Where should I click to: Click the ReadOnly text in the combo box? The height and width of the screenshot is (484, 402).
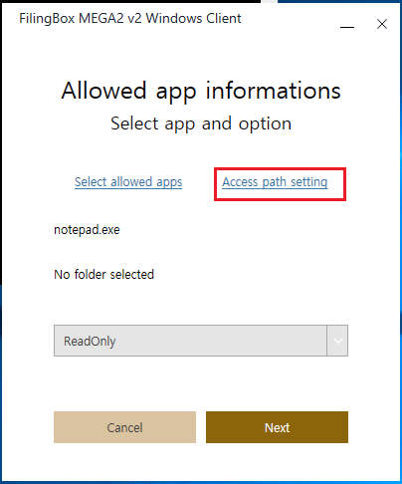point(90,342)
